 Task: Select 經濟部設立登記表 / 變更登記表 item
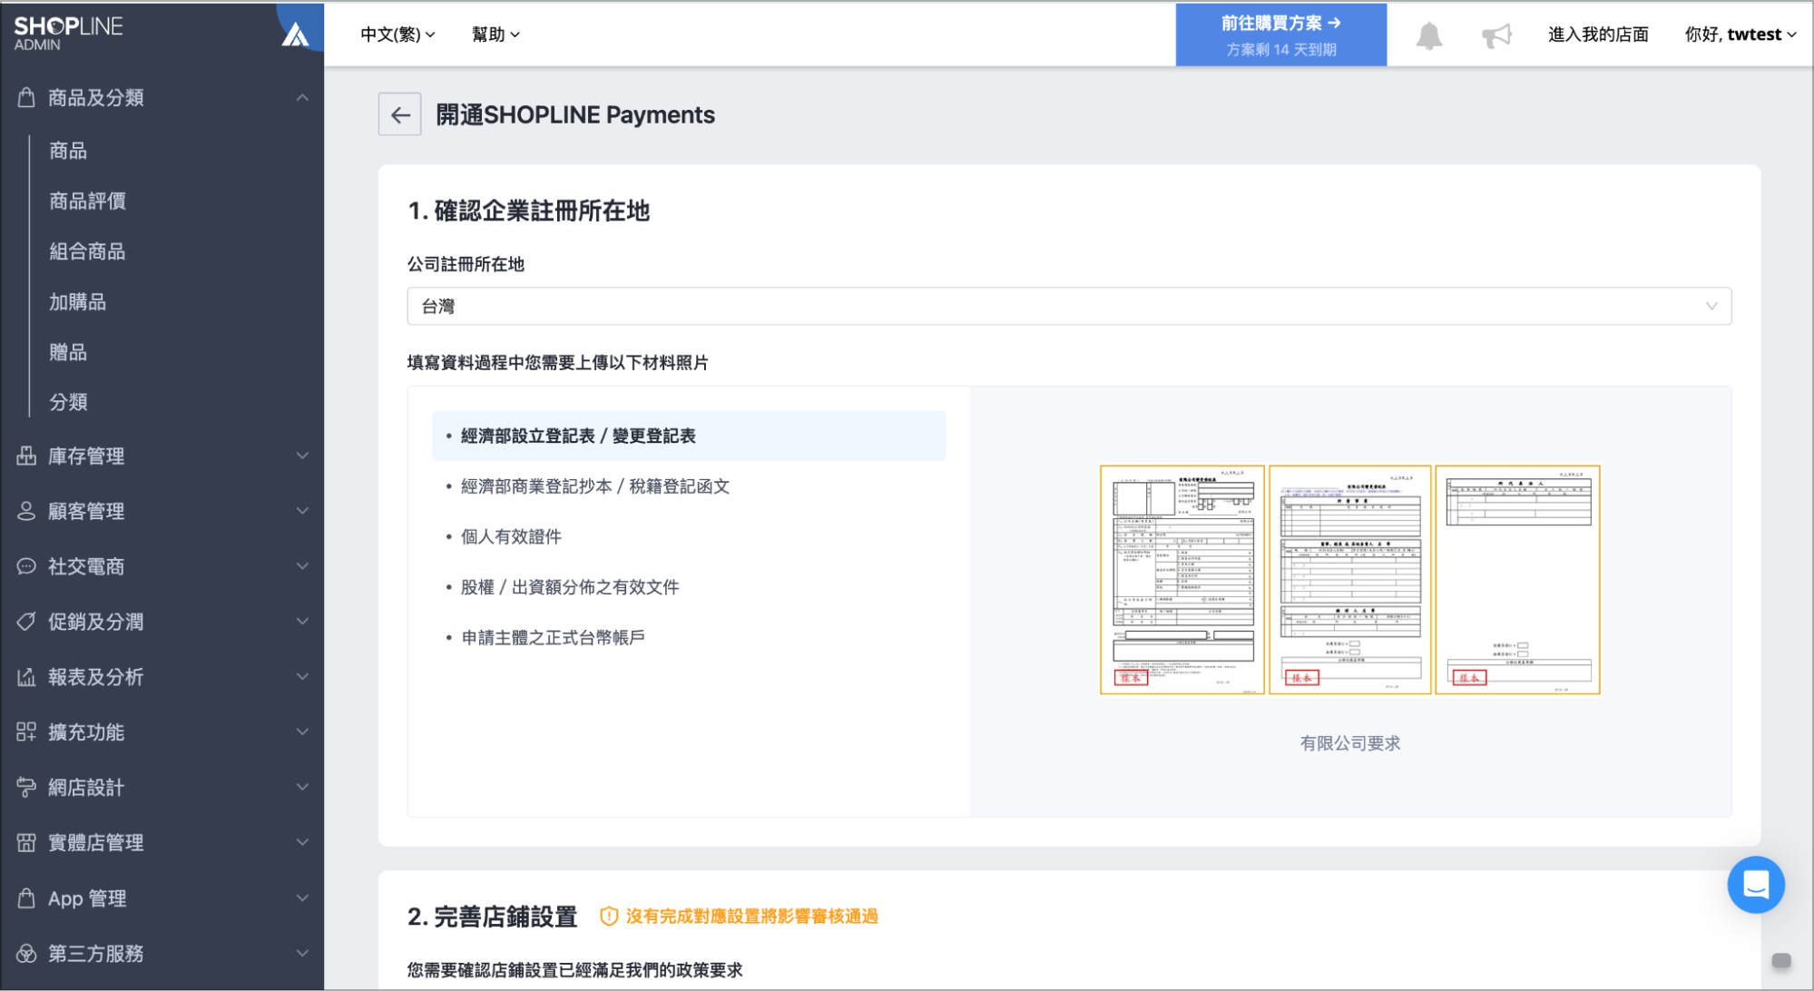pos(689,436)
